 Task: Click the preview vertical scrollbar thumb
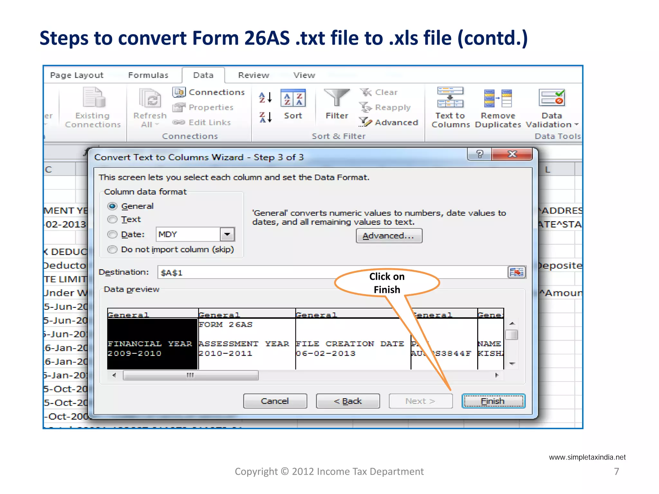click(x=512, y=335)
